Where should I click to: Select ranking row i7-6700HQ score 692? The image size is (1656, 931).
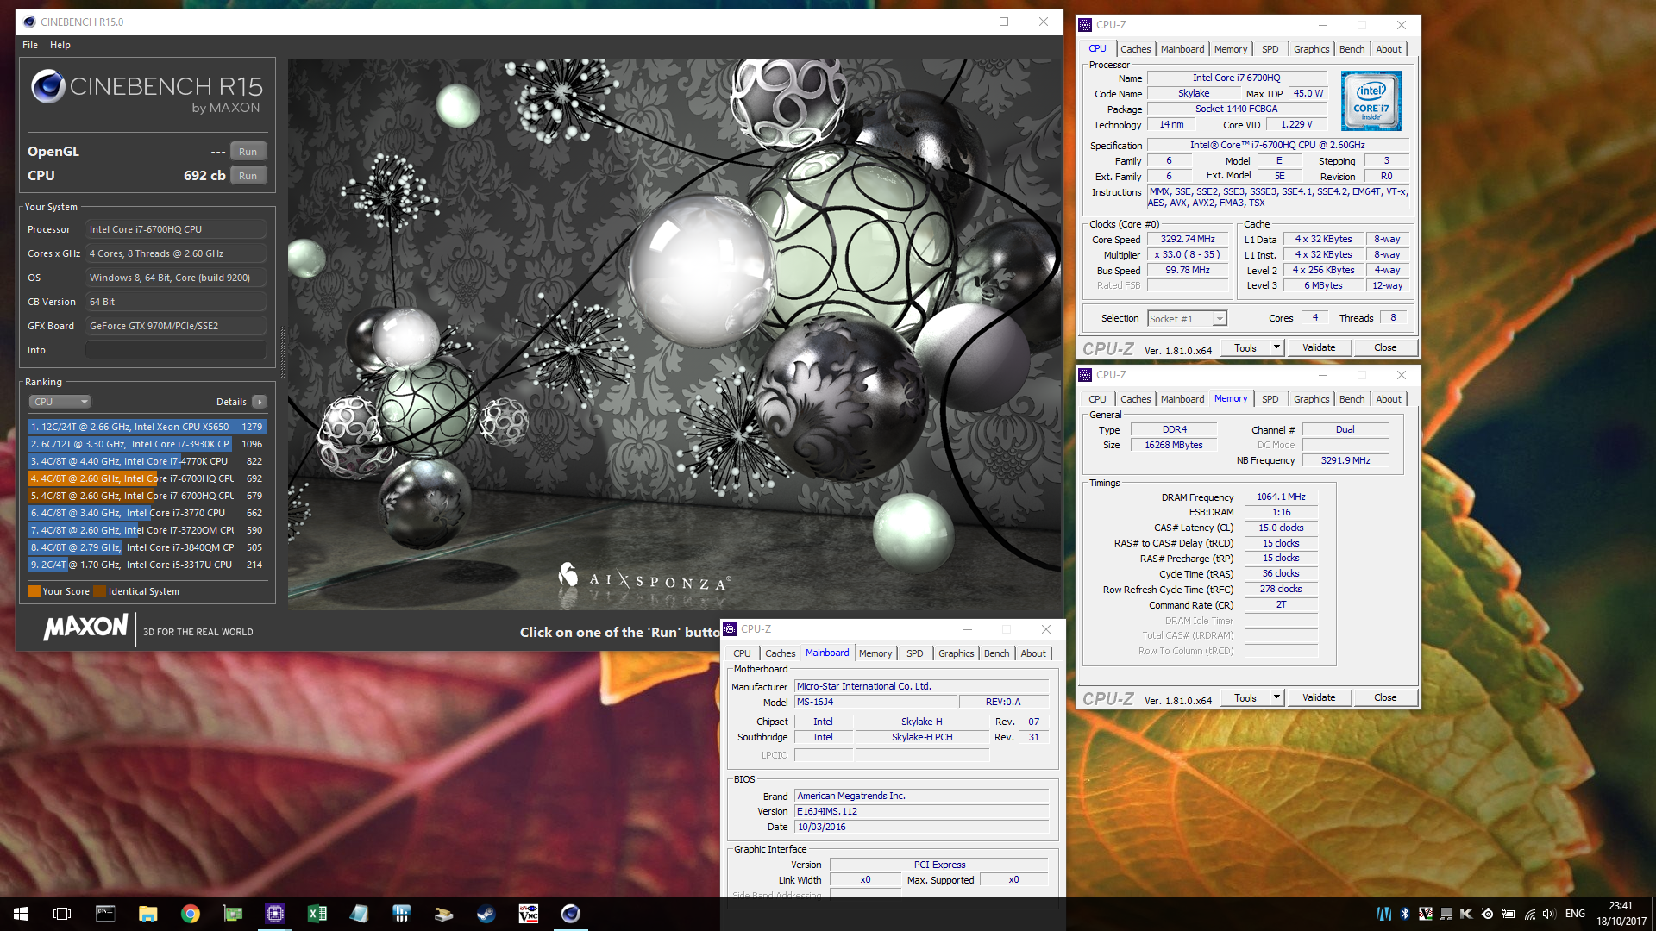pyautogui.click(x=147, y=478)
